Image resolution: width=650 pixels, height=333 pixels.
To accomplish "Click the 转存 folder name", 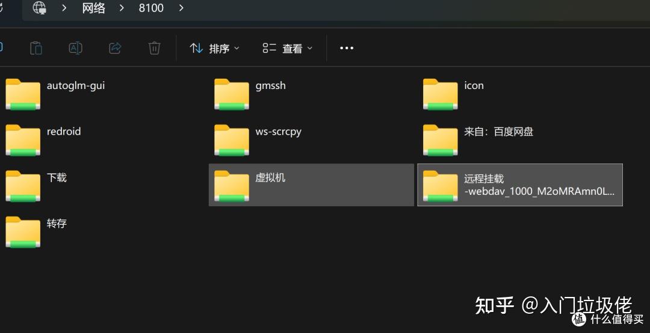I will tap(57, 224).
